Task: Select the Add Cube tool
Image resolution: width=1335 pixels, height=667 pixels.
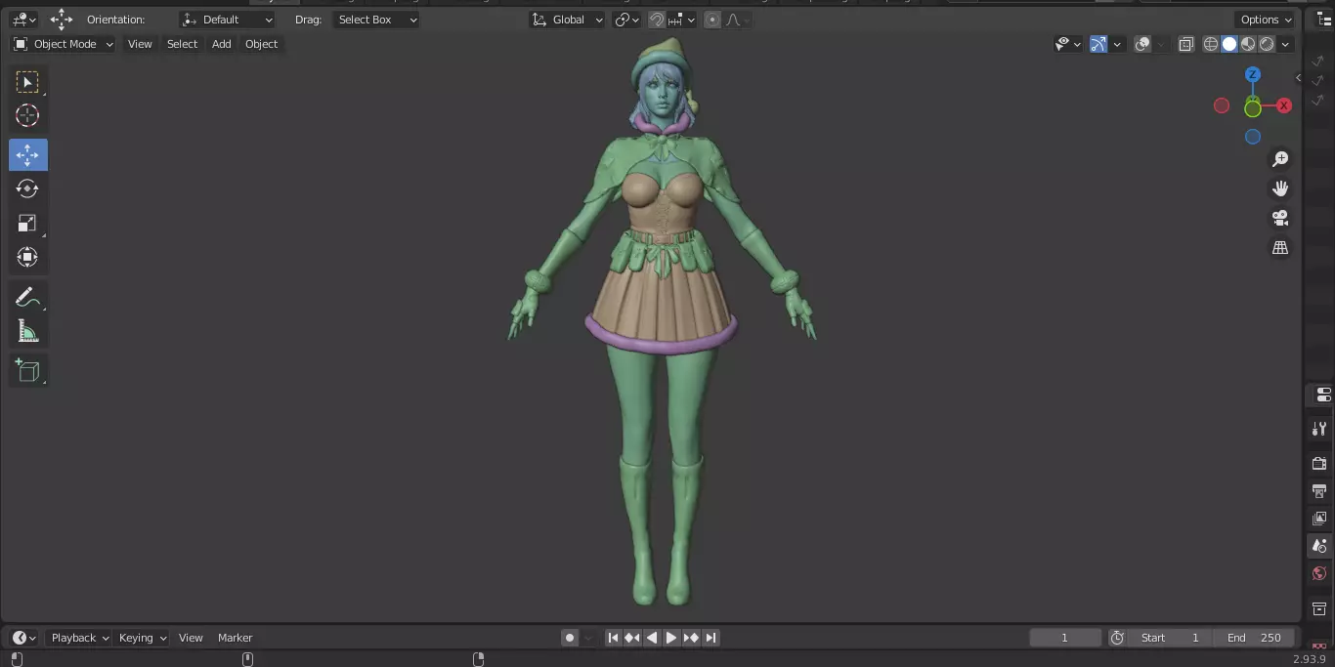Action: [27, 370]
